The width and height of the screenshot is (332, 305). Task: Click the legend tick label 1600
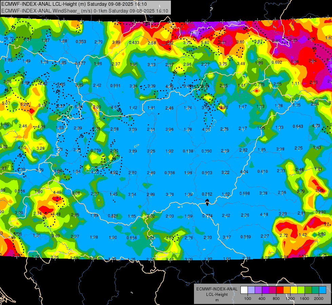pyautogui.click(x=305, y=299)
